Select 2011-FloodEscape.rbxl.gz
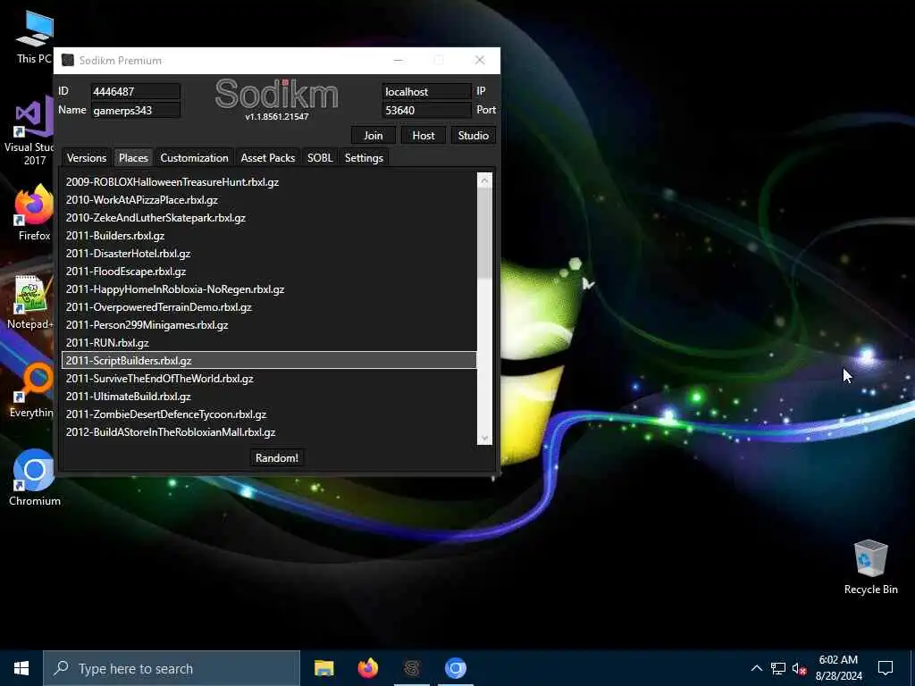 click(269, 272)
